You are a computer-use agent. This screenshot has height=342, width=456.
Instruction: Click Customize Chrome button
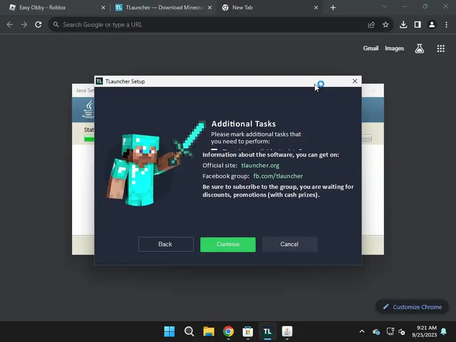click(412, 307)
